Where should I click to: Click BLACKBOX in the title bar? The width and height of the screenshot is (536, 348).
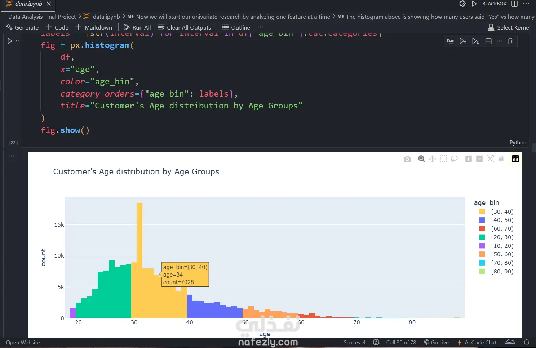494,4
